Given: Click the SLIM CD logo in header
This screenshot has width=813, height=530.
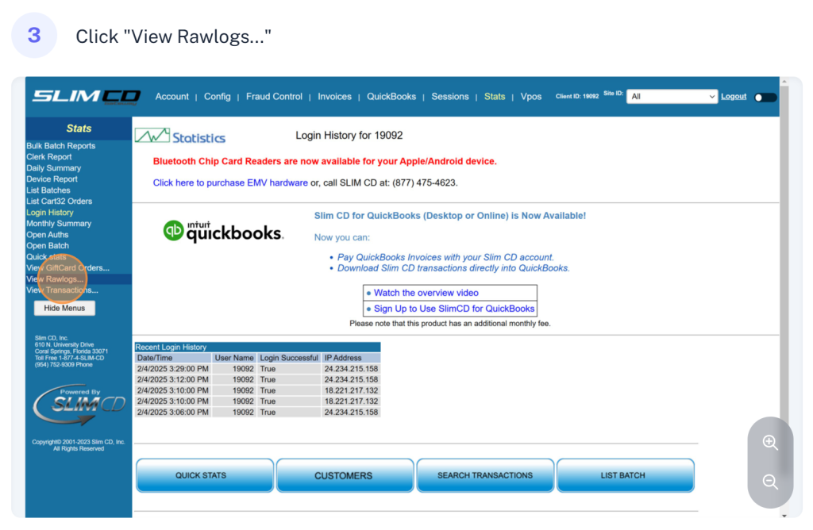Looking at the screenshot, I should click(x=87, y=96).
